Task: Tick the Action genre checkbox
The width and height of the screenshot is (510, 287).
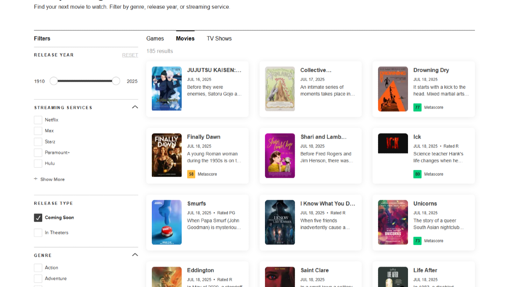Action: [38, 268]
